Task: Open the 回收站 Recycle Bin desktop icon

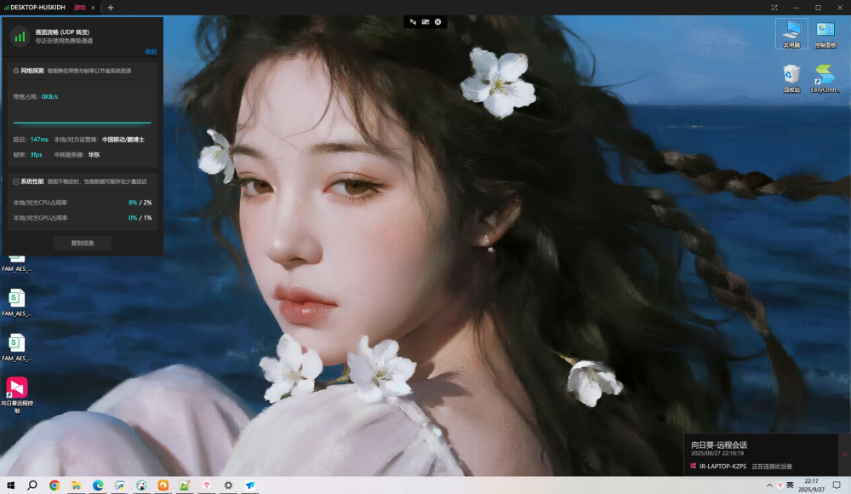Action: [791, 79]
